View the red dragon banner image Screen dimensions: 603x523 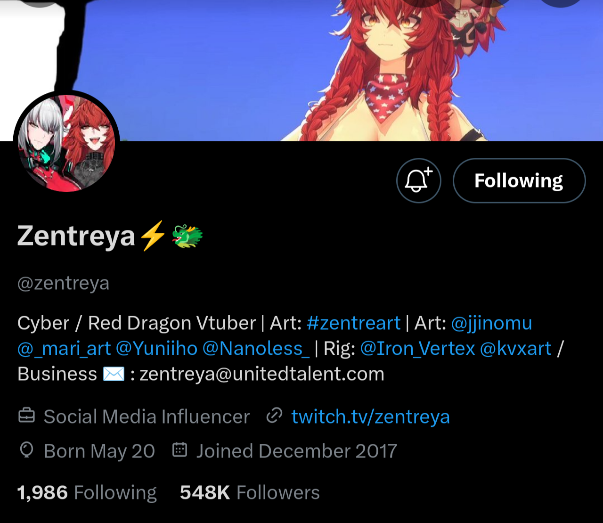click(301, 70)
